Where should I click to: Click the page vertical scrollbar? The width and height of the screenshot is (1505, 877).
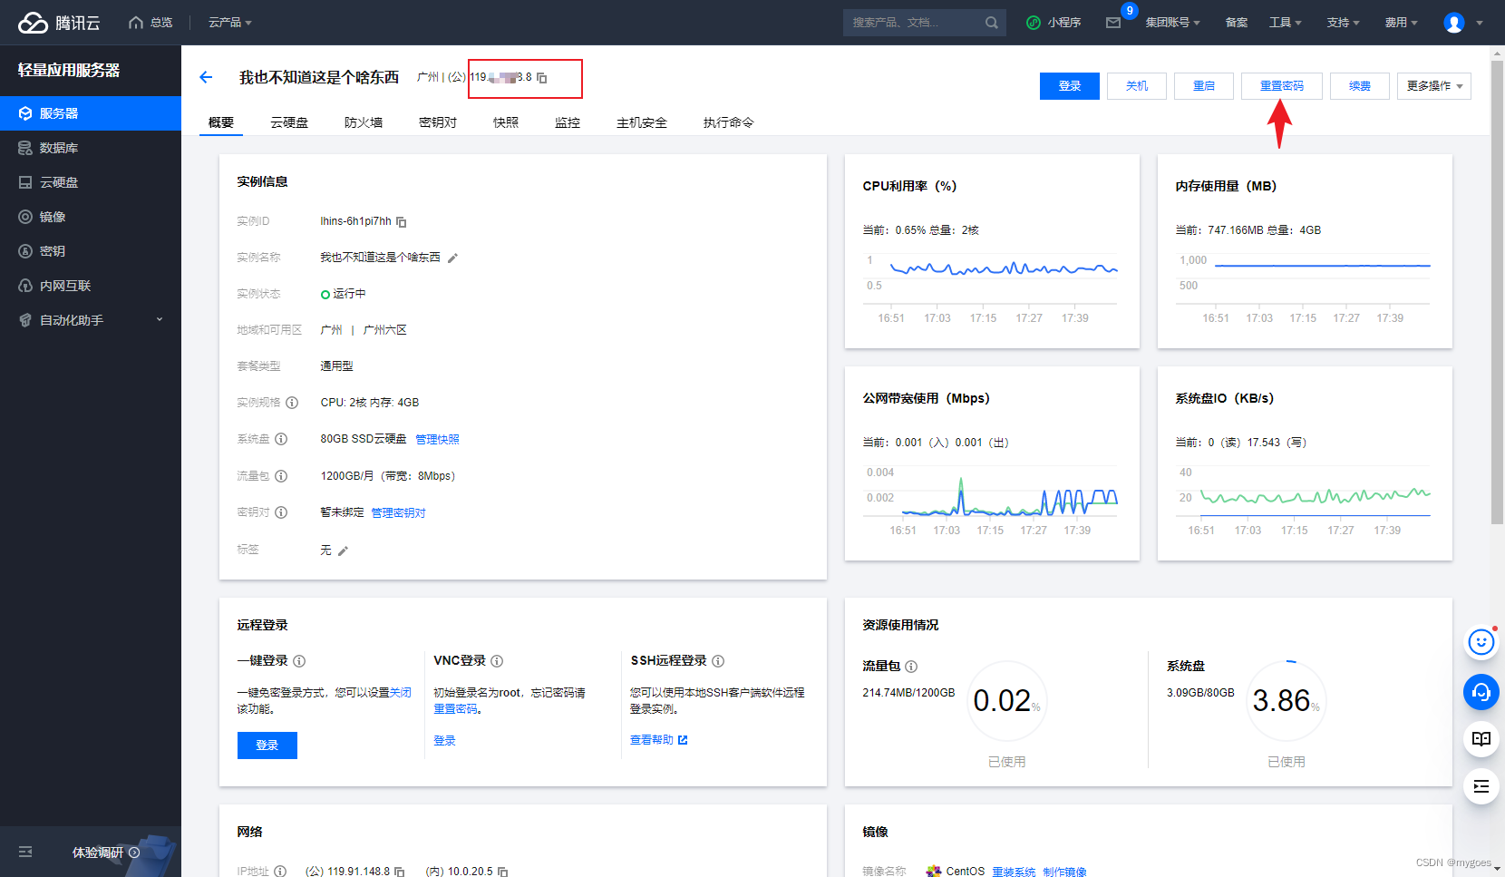(1497, 292)
